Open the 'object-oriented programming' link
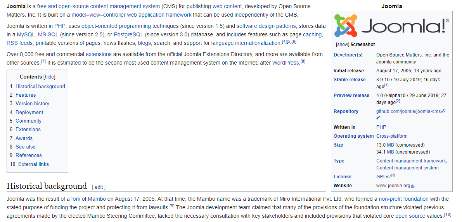462x222 pixels. [x=116, y=26]
